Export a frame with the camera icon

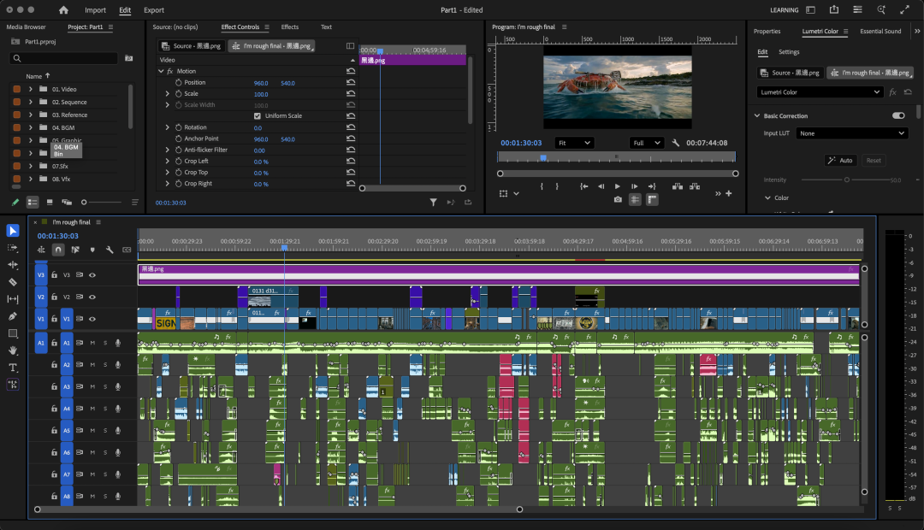[618, 200]
